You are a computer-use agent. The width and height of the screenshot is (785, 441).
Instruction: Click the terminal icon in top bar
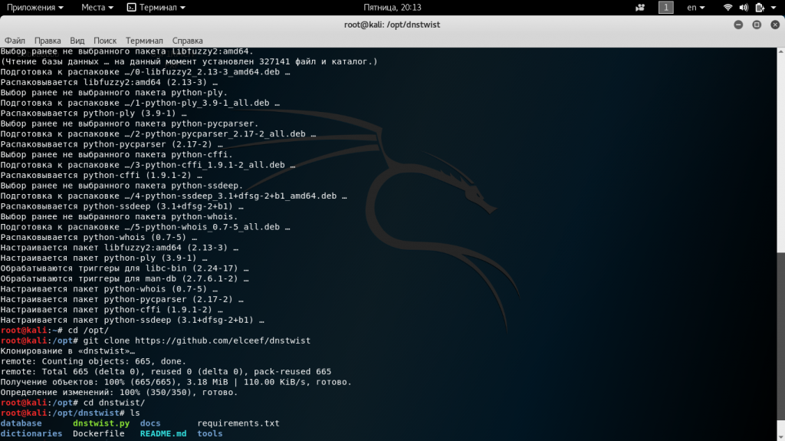pos(132,8)
